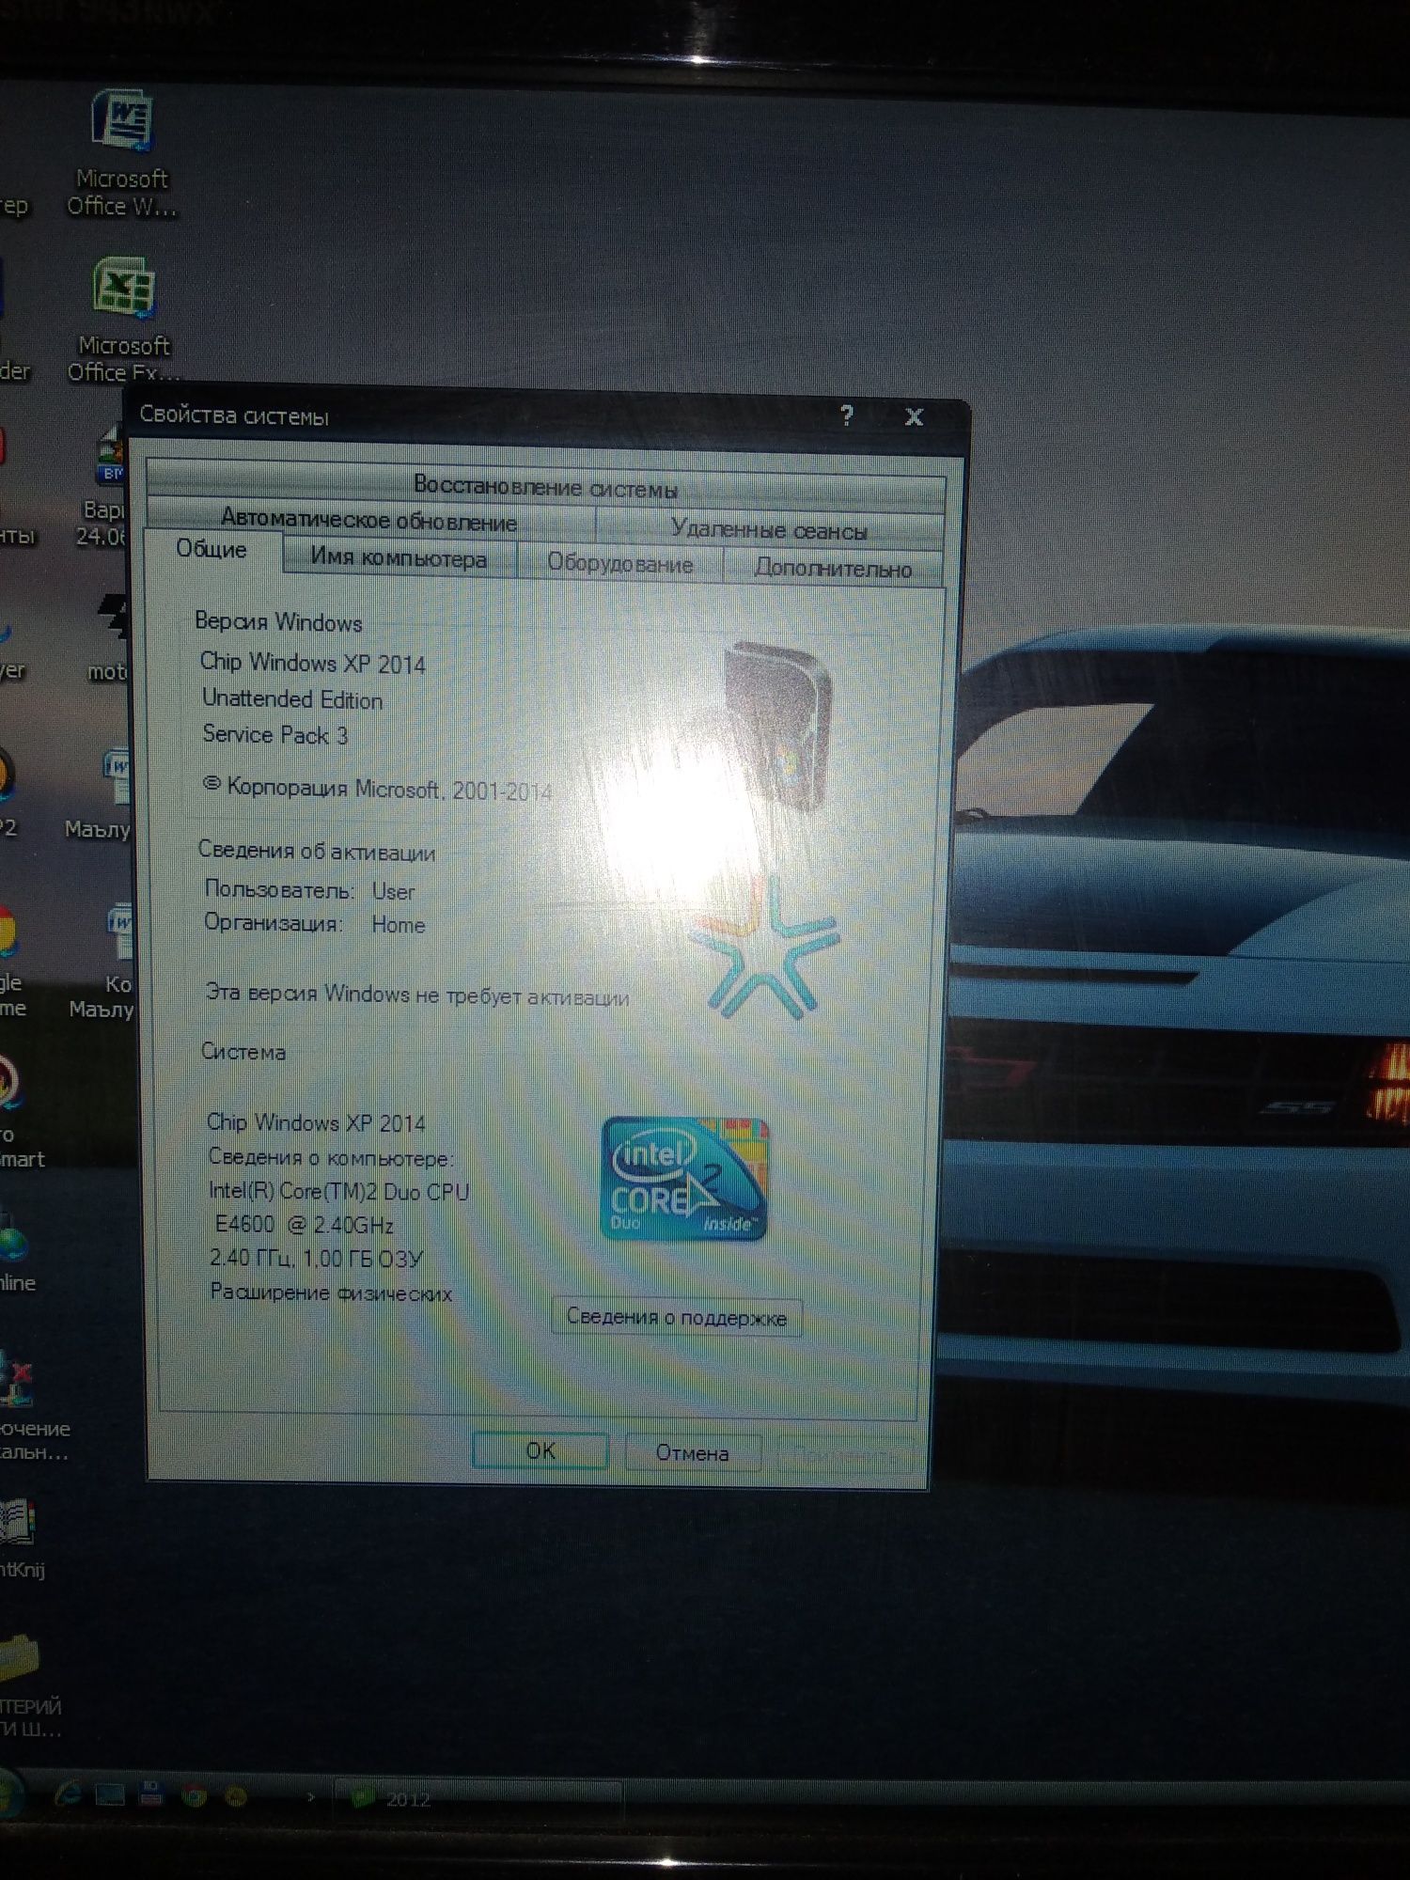This screenshot has width=1410, height=1880.
Task: Click the yellow round quick launch icon
Action: [x=236, y=1797]
